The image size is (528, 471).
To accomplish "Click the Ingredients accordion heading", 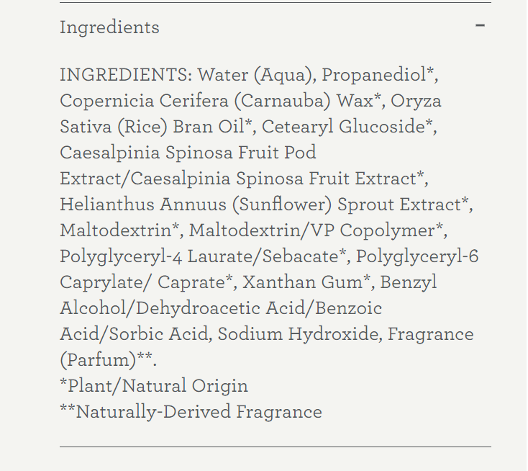I will tap(109, 27).
